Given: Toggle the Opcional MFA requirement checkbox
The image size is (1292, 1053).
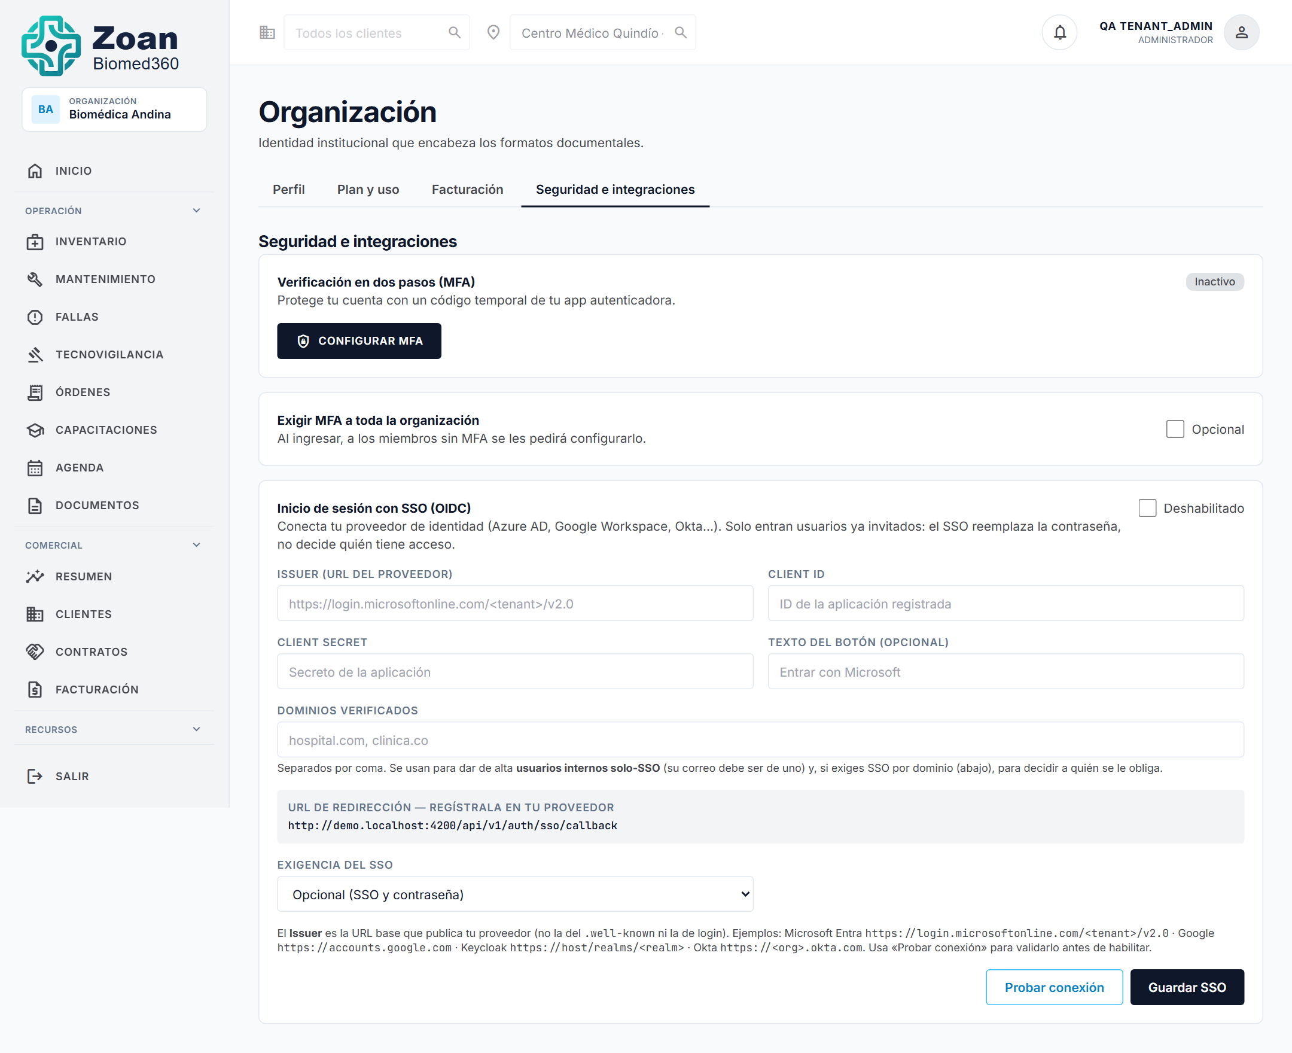Looking at the screenshot, I should 1175,430.
